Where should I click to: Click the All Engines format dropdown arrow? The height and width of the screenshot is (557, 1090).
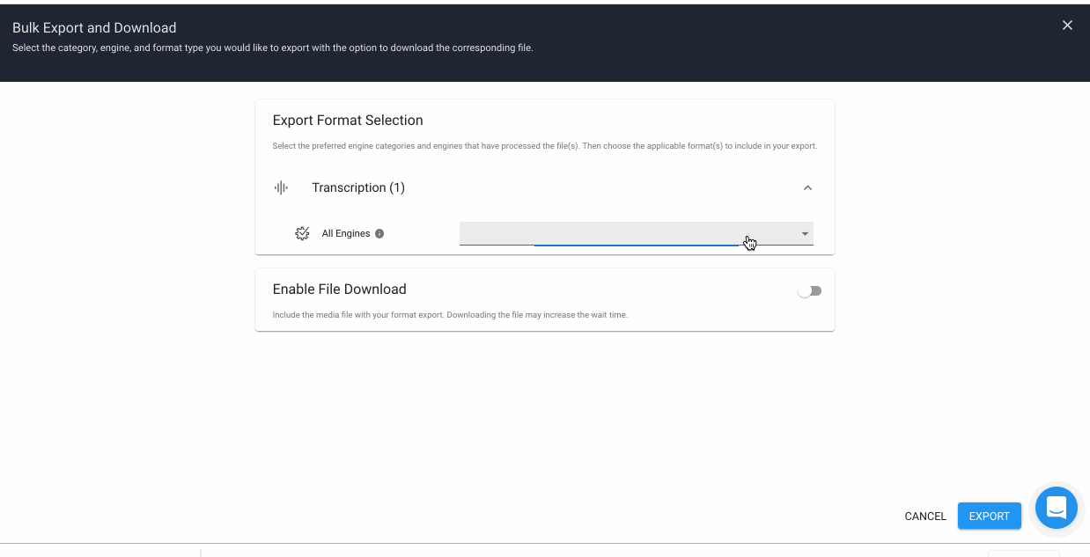click(x=805, y=234)
